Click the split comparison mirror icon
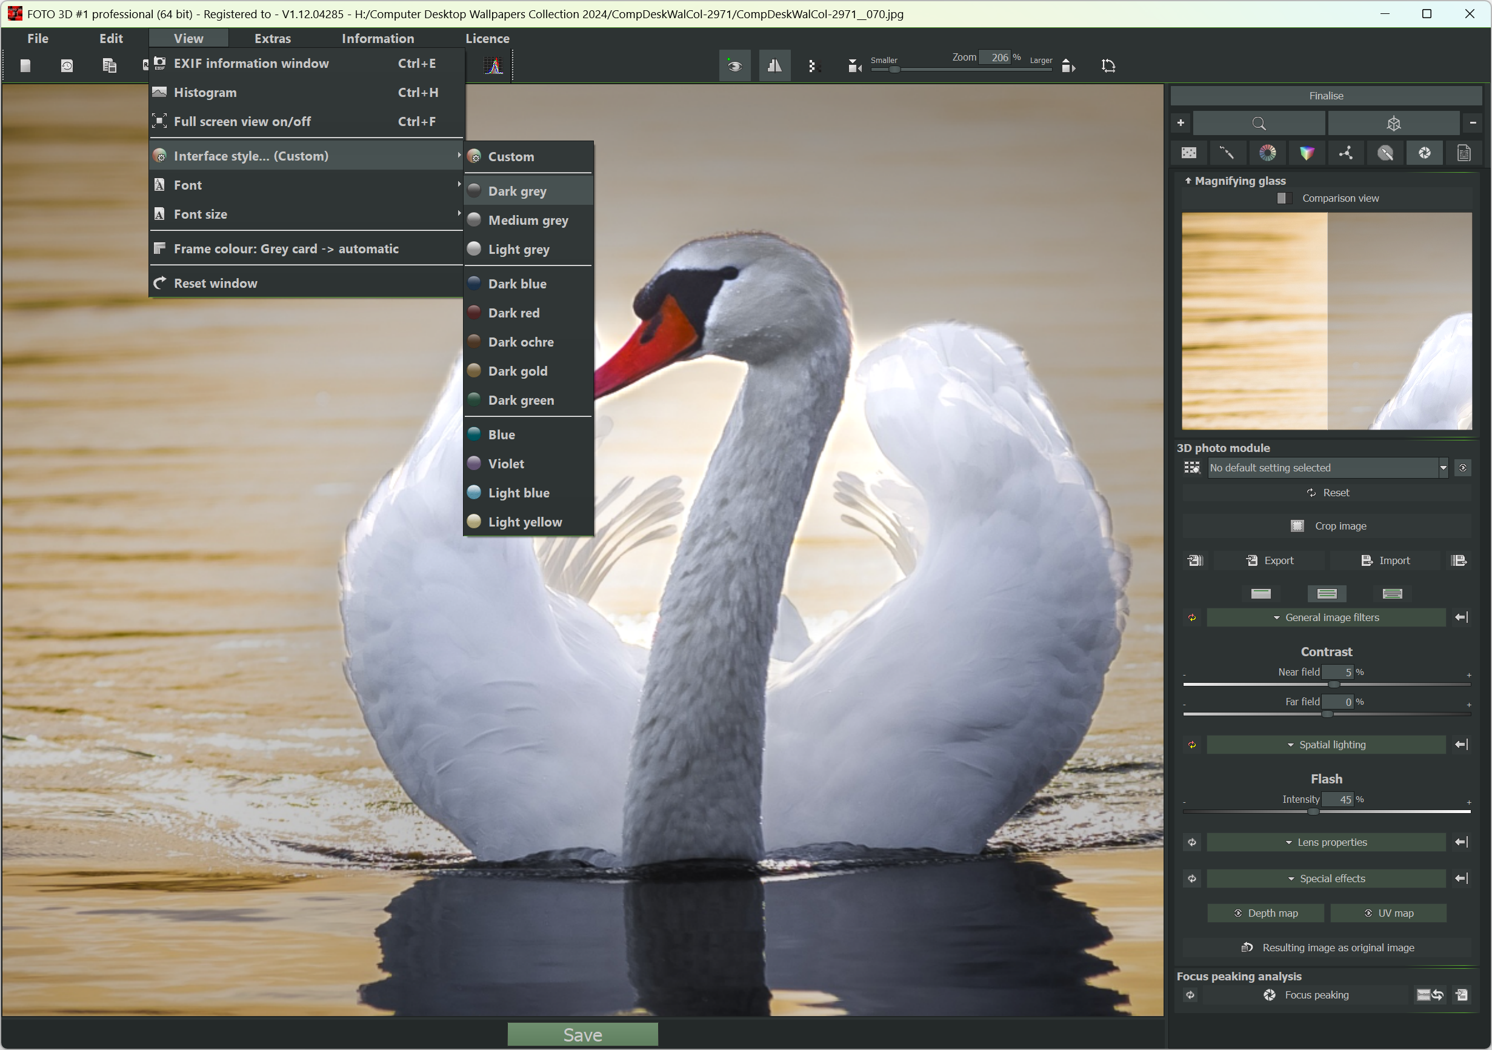 pyautogui.click(x=774, y=65)
